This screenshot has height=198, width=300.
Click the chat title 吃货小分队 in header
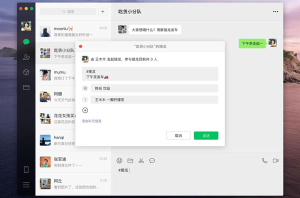[129, 11]
